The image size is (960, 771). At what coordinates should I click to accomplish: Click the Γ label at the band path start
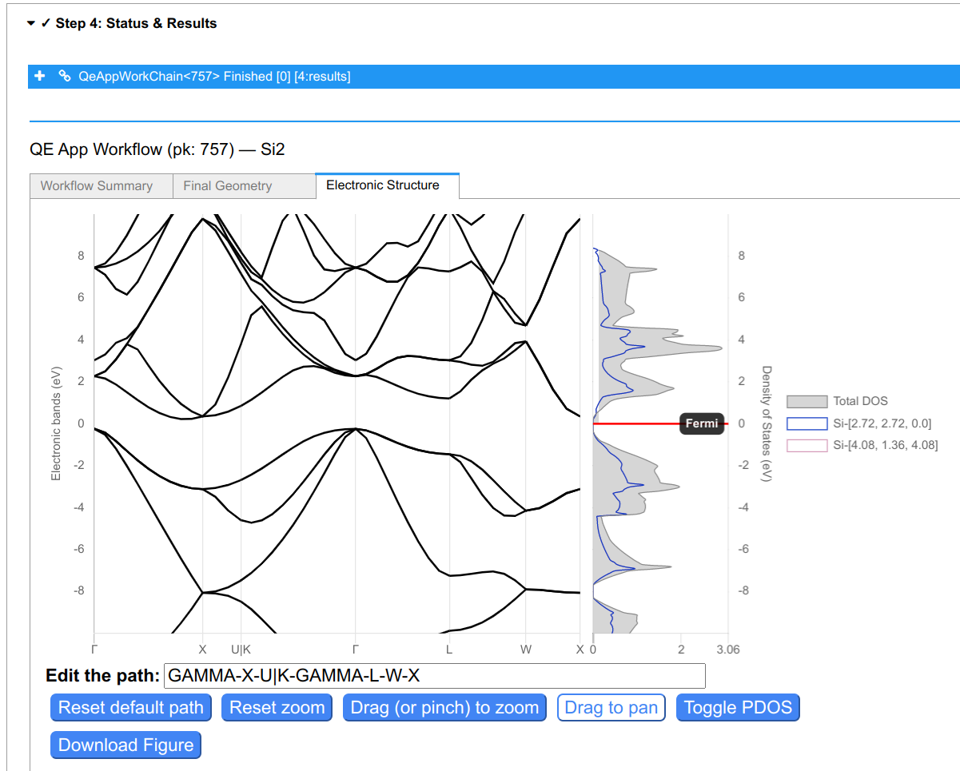(x=94, y=650)
